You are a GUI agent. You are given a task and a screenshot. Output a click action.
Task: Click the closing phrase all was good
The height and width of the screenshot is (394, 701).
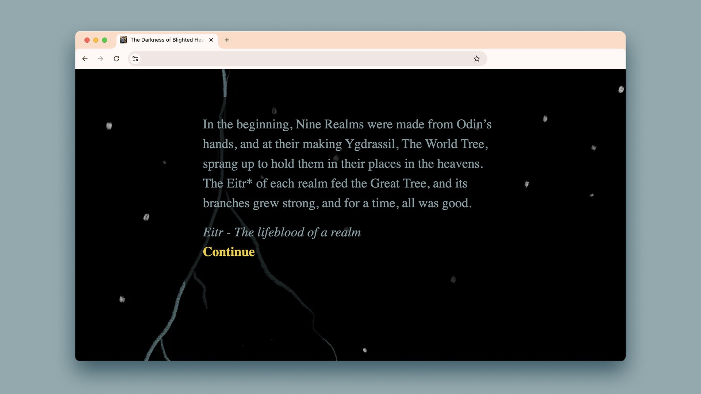[x=437, y=203]
